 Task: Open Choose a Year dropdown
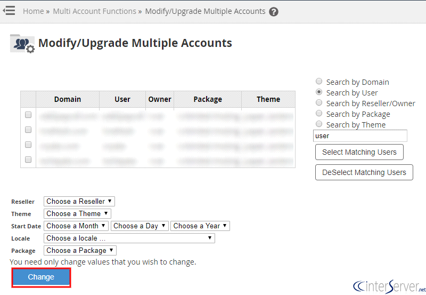200,226
